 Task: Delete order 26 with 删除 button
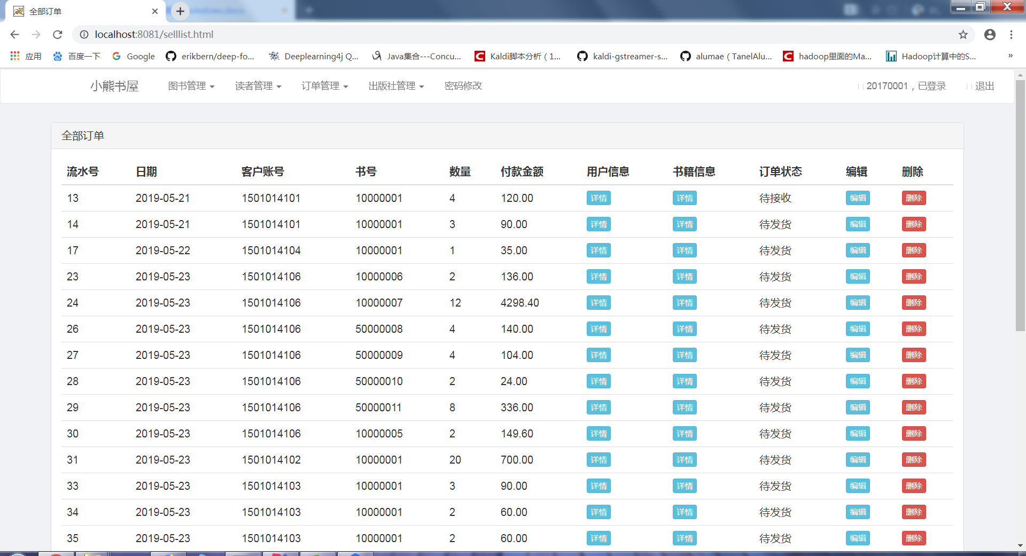pos(914,329)
